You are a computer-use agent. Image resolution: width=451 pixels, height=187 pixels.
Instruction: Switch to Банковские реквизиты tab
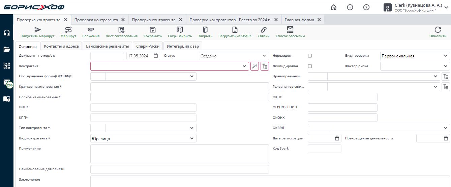pos(107,46)
